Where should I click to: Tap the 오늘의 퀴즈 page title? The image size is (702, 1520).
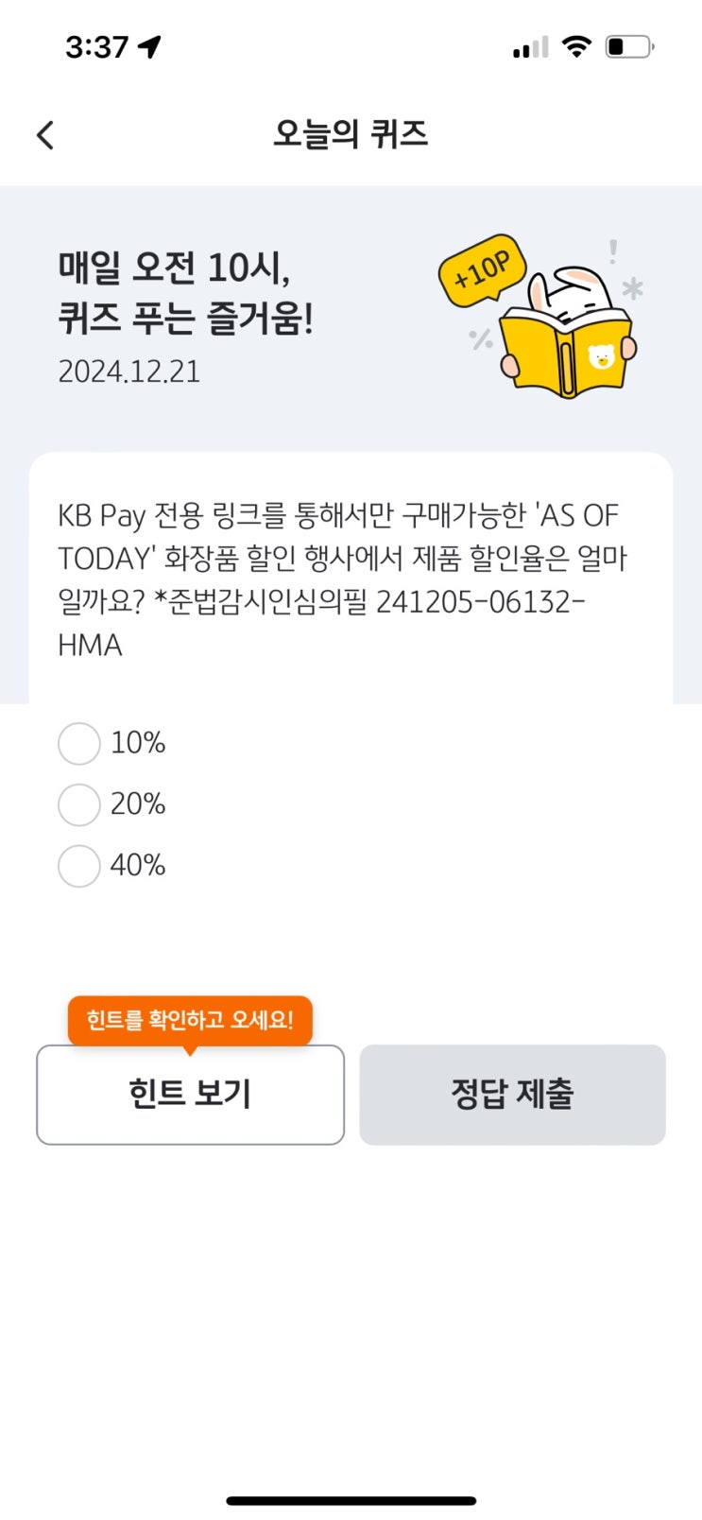click(351, 134)
